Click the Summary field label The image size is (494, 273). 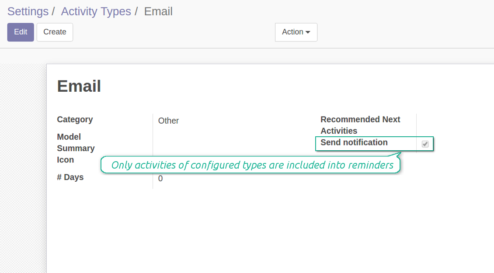pyautogui.click(x=76, y=148)
